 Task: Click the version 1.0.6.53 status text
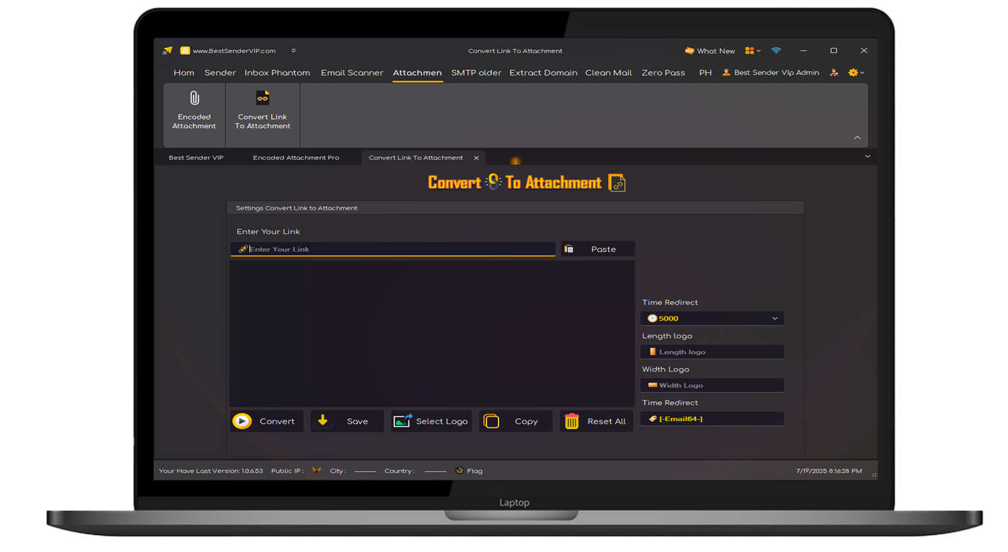(x=211, y=471)
